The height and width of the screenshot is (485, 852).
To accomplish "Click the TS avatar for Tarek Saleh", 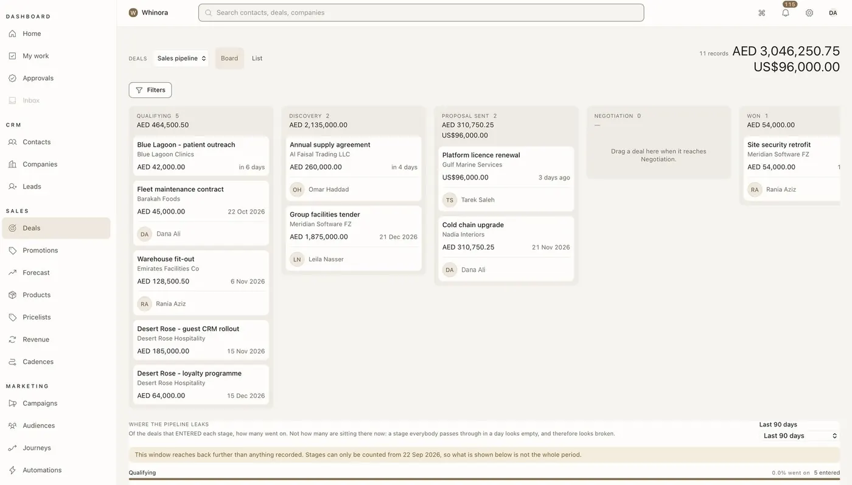I will click(450, 200).
